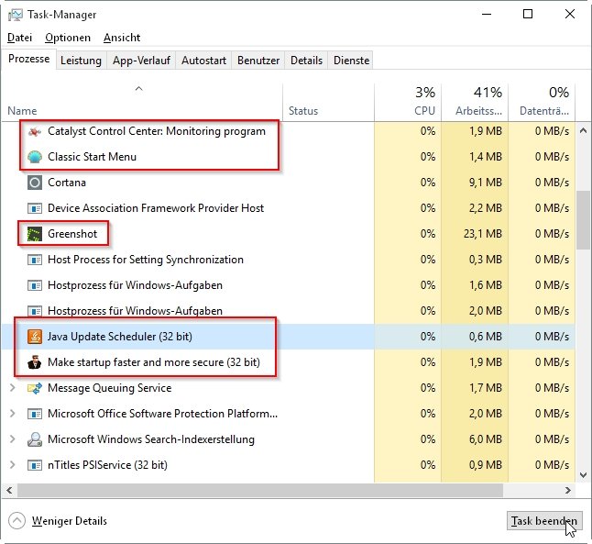This screenshot has width=592, height=544.
Task: Select the Message Queuing Service name
Action: [x=109, y=388]
